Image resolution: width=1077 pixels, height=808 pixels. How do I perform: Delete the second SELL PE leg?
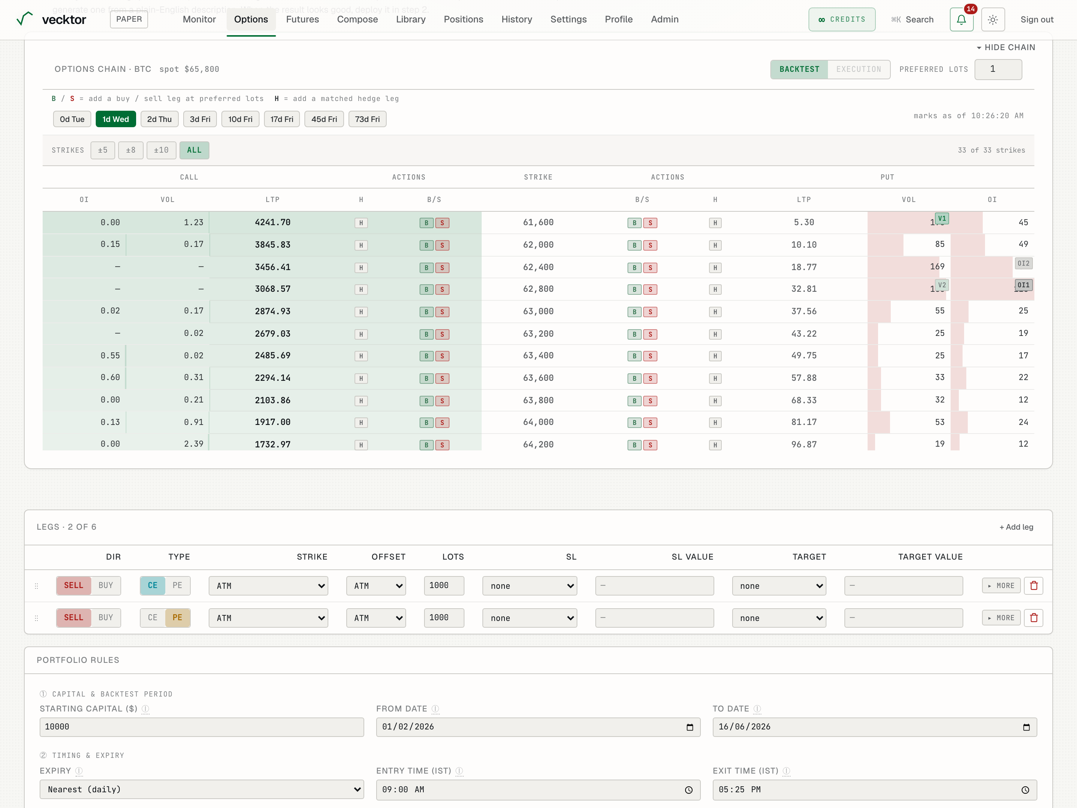1034,618
